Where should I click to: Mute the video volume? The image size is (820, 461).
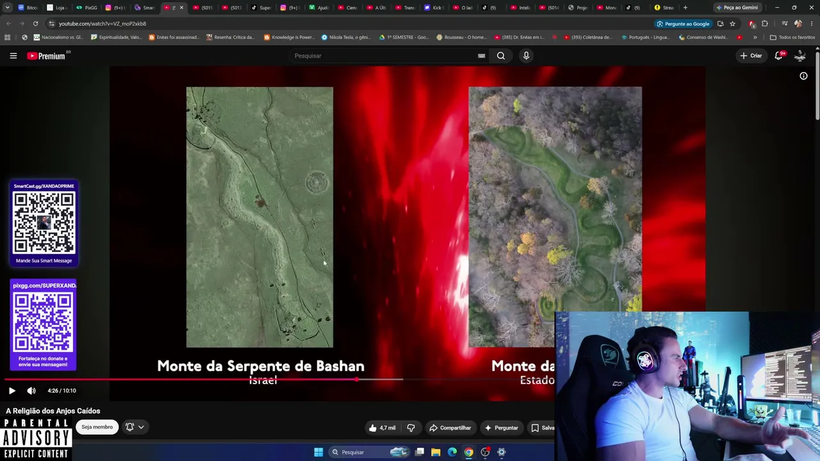coord(31,391)
